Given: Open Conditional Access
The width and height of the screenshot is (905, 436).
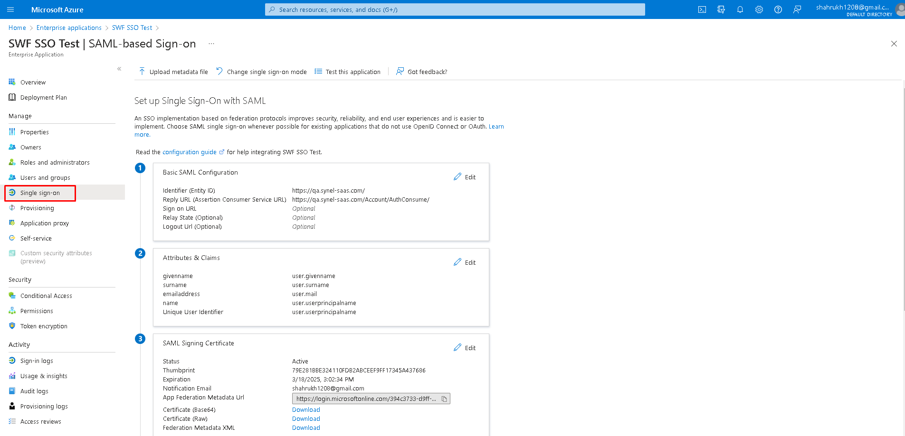Looking at the screenshot, I should 46,296.
